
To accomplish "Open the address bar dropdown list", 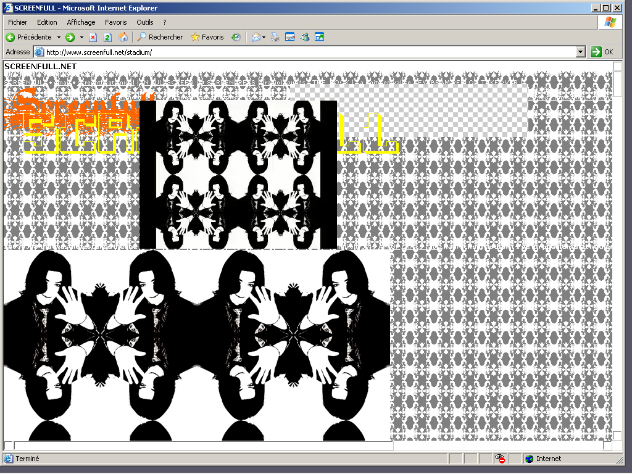I will (x=580, y=52).
